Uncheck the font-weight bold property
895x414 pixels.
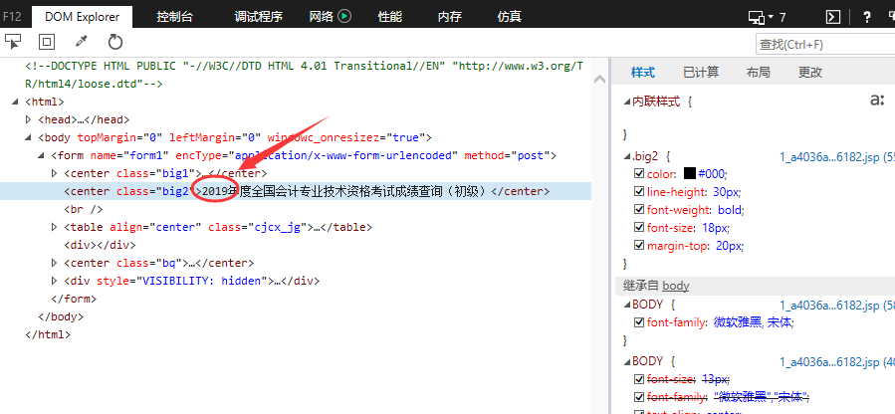(639, 209)
